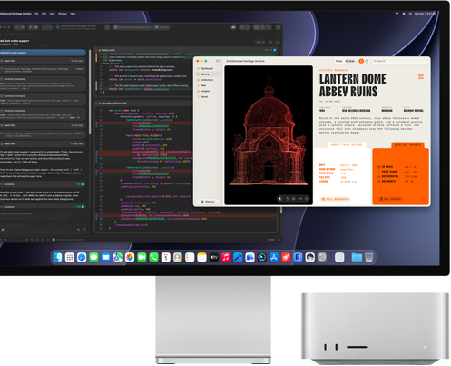Image resolution: width=451 pixels, height=366 pixels.
Task: Open System Settings from the Dock
Action: (x=322, y=257)
